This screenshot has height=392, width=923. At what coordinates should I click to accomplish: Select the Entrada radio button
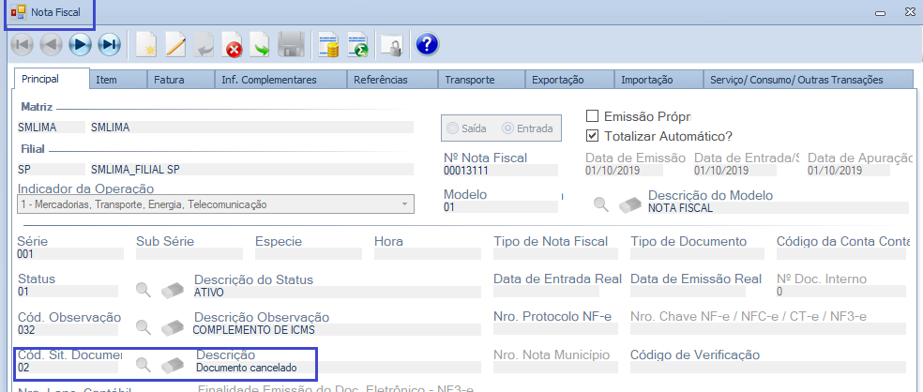507,128
